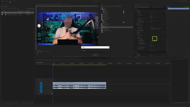The image size is (190, 107).
Task: Click the Program monitor timecode
Action: coord(40,51)
